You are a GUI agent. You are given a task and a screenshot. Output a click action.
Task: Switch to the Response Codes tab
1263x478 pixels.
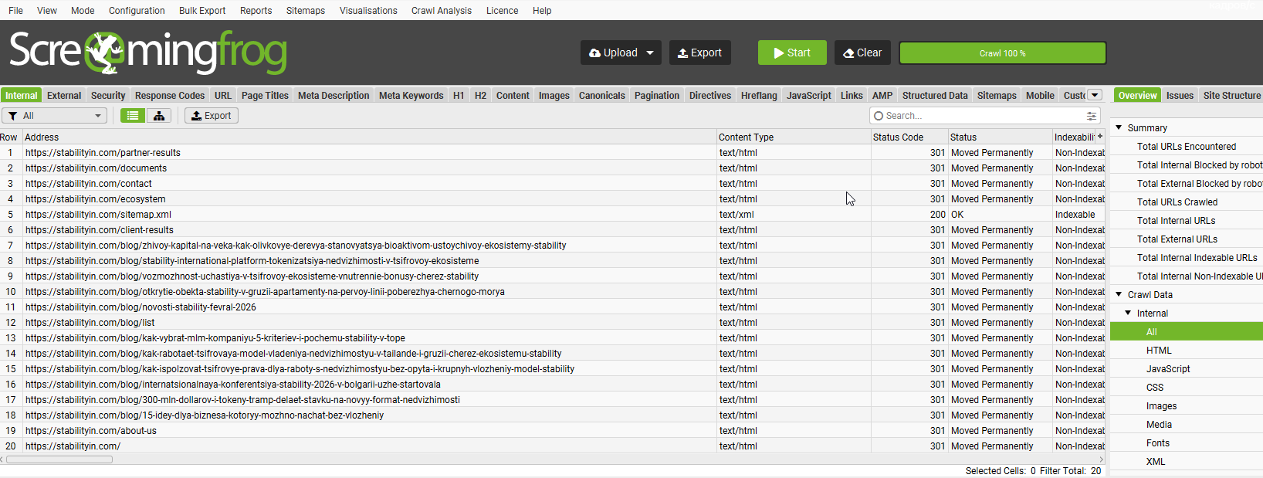click(170, 96)
